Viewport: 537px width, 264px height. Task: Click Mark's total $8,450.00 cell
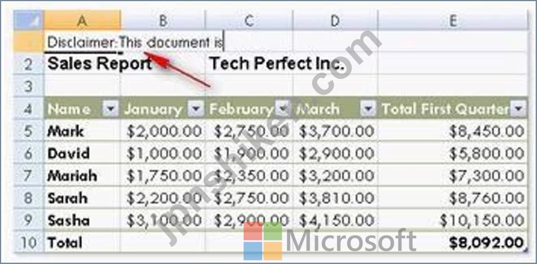tap(453, 131)
